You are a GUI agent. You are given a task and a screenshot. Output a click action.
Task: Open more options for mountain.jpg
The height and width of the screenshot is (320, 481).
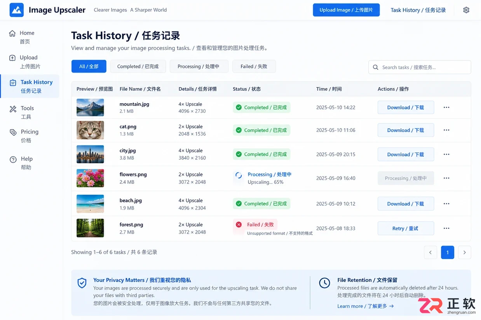[x=446, y=107]
